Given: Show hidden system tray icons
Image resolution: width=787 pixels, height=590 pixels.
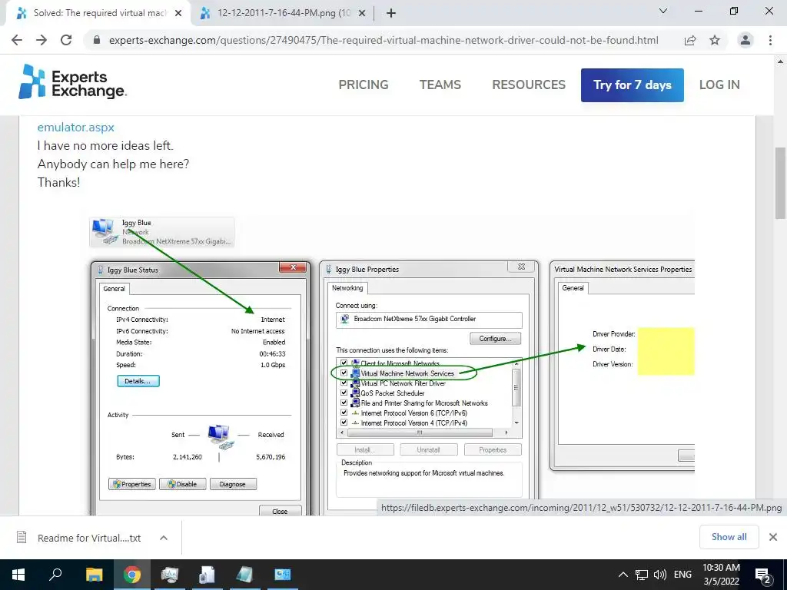Looking at the screenshot, I should pos(623,575).
